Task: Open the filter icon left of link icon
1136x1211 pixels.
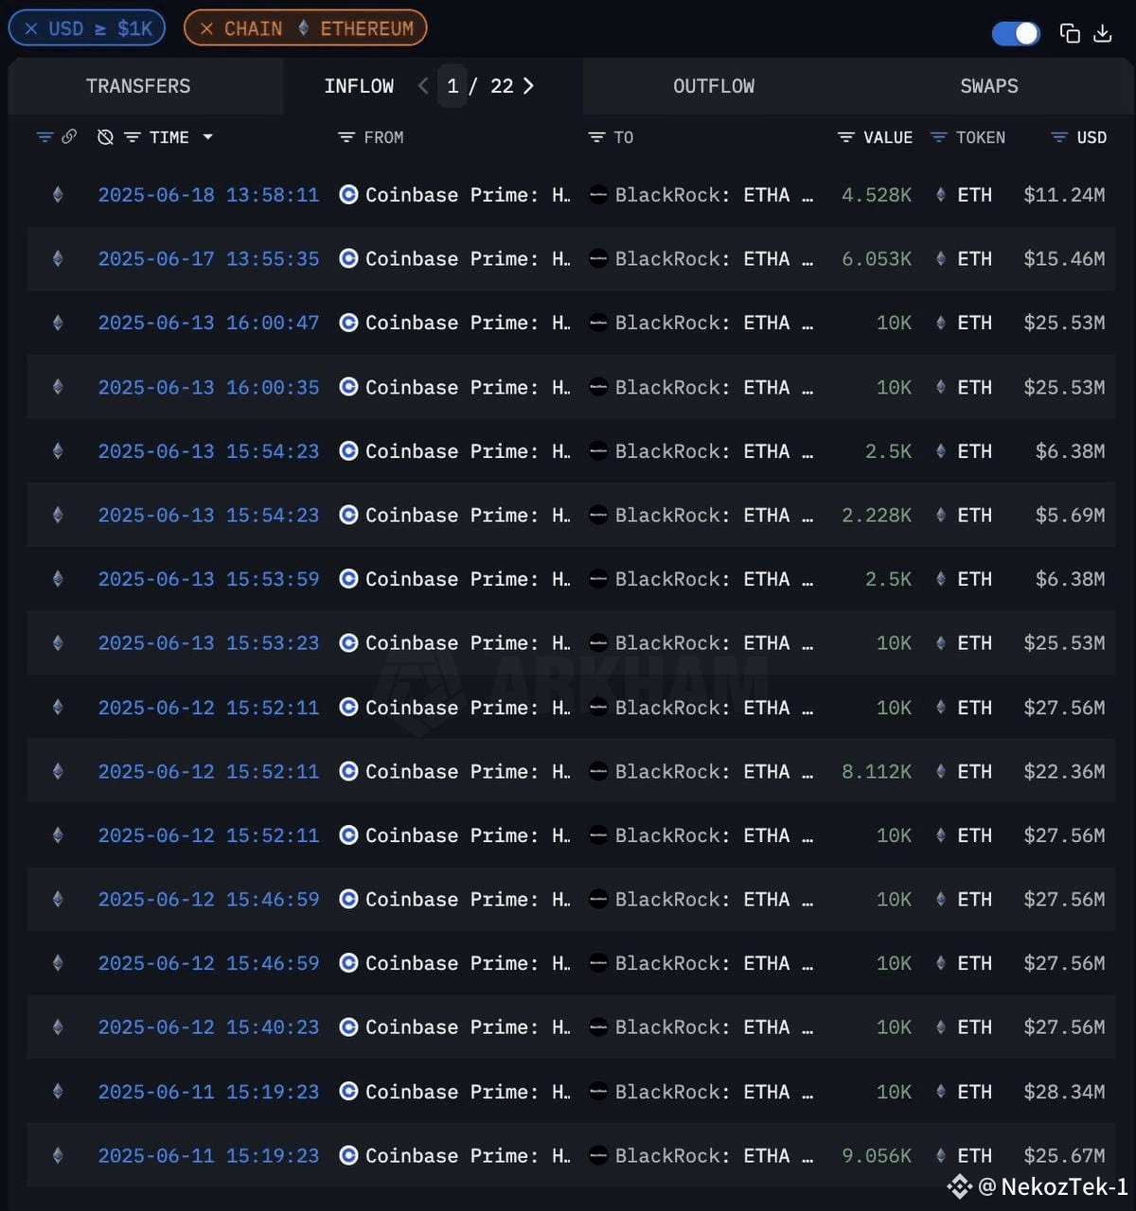Action: click(x=44, y=137)
